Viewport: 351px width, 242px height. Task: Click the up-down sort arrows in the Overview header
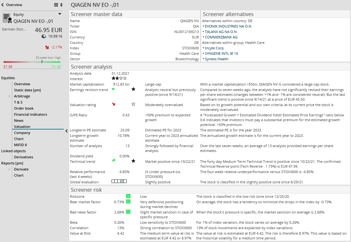[62, 5]
